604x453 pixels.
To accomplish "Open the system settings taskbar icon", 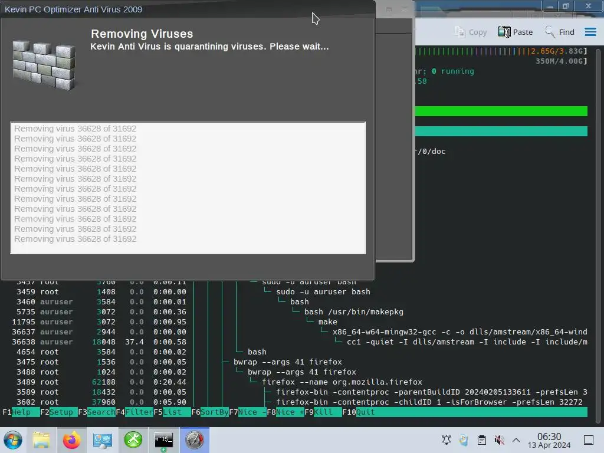I will [x=102, y=440].
